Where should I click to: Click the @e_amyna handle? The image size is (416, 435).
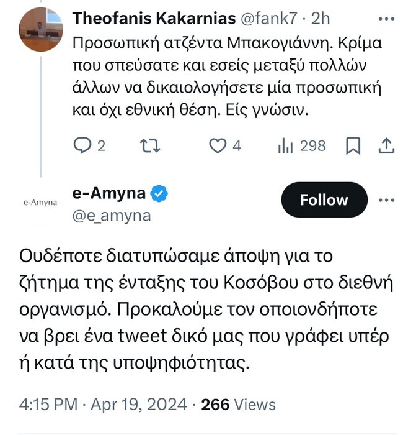[112, 215]
